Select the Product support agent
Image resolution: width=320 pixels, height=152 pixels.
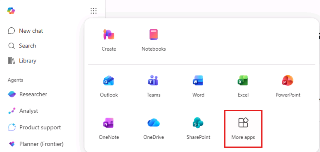[35, 127]
